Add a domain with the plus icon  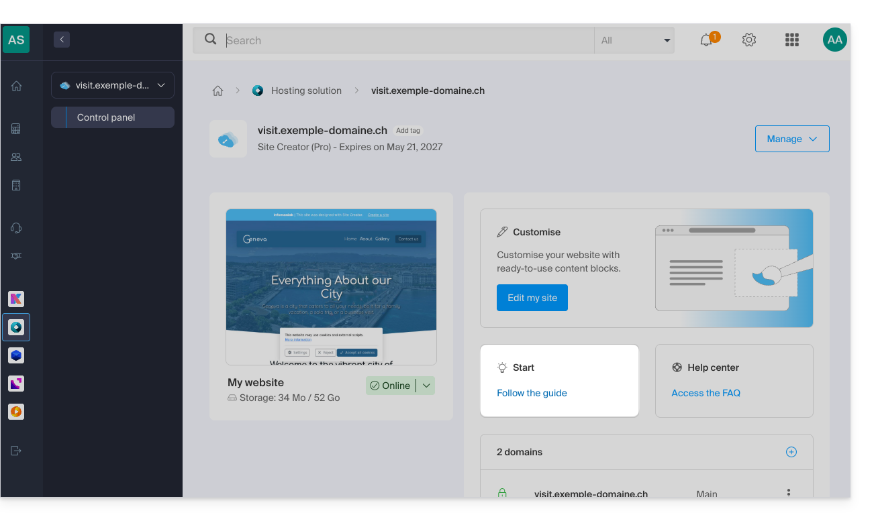(x=791, y=452)
